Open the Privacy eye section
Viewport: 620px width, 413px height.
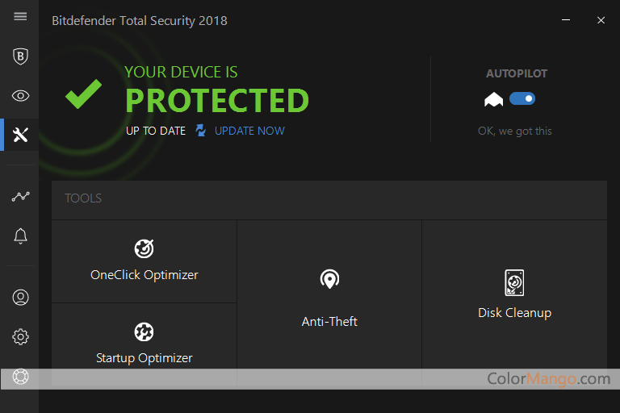(20, 96)
